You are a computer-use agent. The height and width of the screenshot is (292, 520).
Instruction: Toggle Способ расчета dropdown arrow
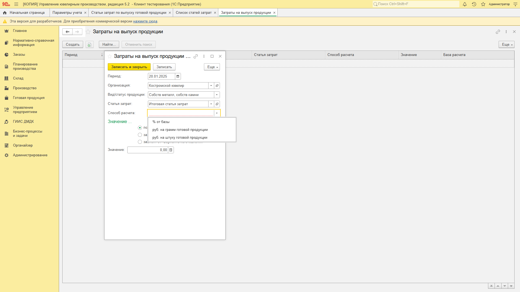point(217,113)
